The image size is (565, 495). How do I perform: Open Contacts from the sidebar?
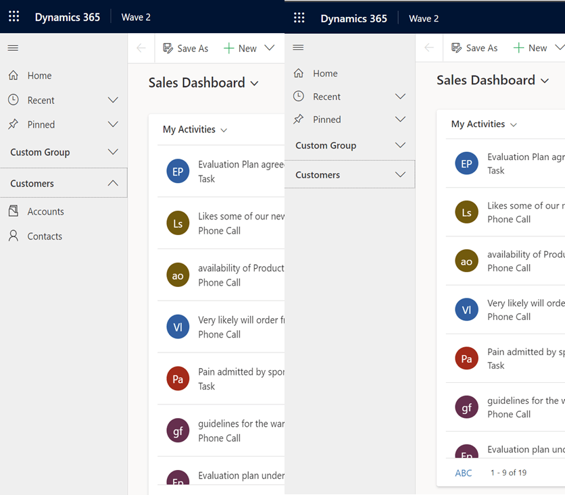(45, 236)
